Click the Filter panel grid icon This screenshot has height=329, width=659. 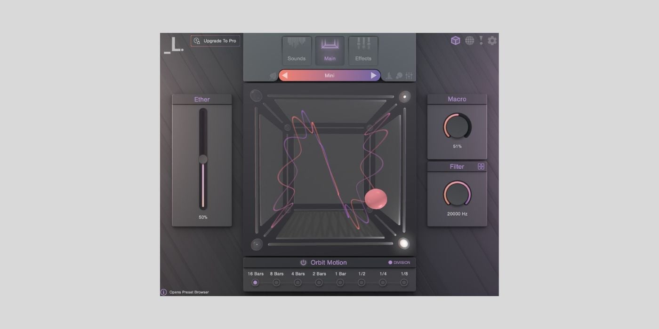(x=481, y=166)
